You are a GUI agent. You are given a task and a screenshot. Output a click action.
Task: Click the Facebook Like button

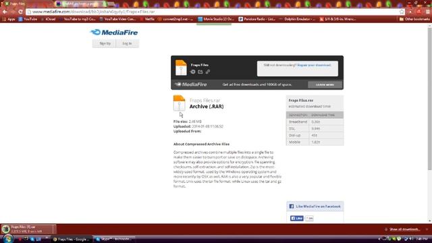click(x=297, y=218)
